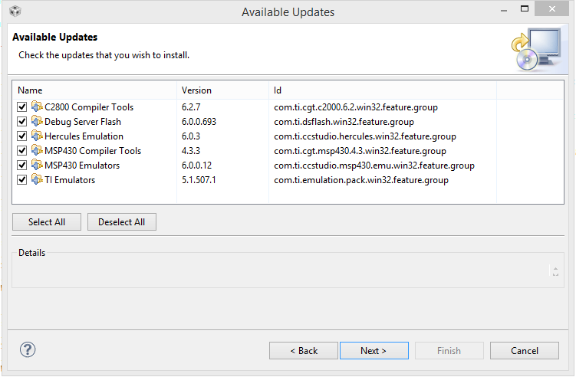This screenshot has width=576, height=377.
Task: Click the C2800 Compiler Tools feature icon
Action: point(37,107)
